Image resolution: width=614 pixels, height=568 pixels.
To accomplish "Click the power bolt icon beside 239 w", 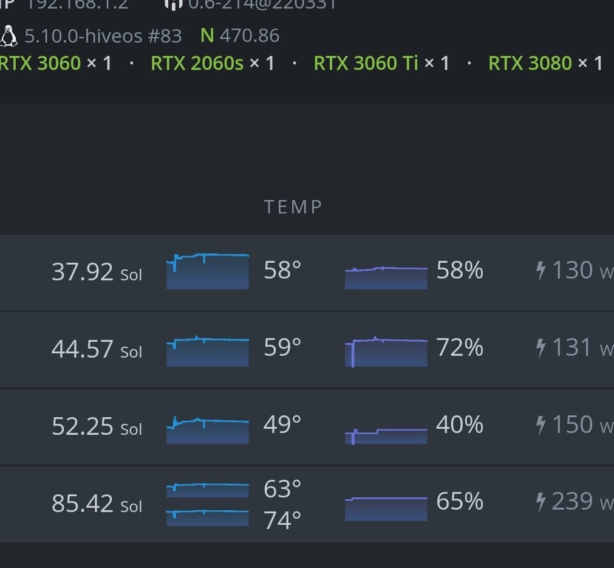I will [x=541, y=502].
